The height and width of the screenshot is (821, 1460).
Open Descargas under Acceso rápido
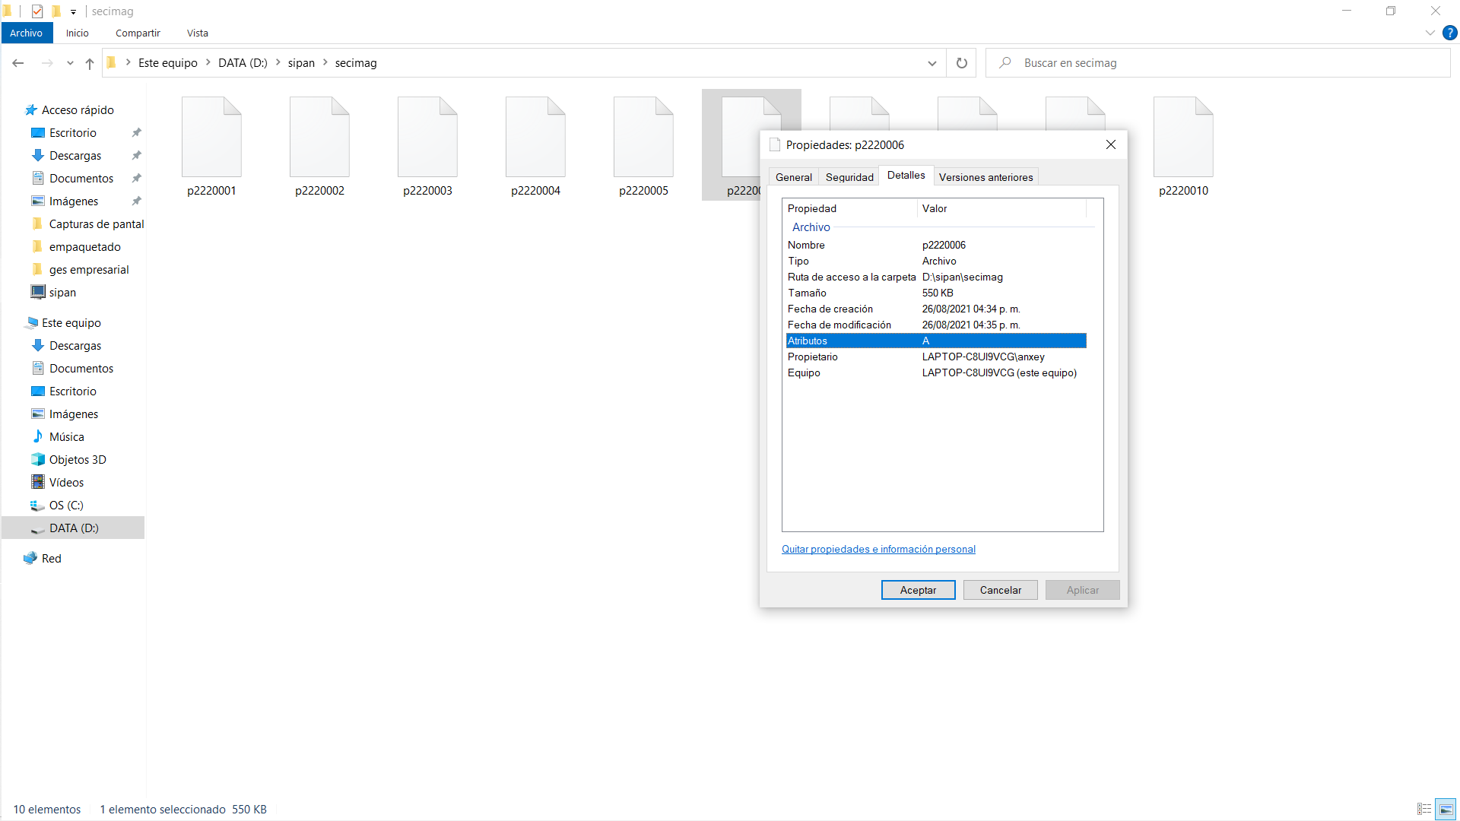(x=75, y=156)
